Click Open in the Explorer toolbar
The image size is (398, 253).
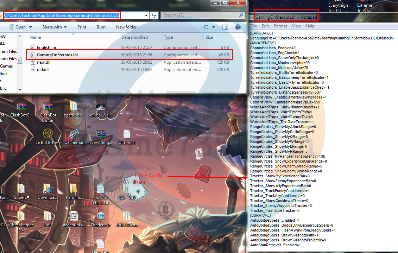coord(20,27)
